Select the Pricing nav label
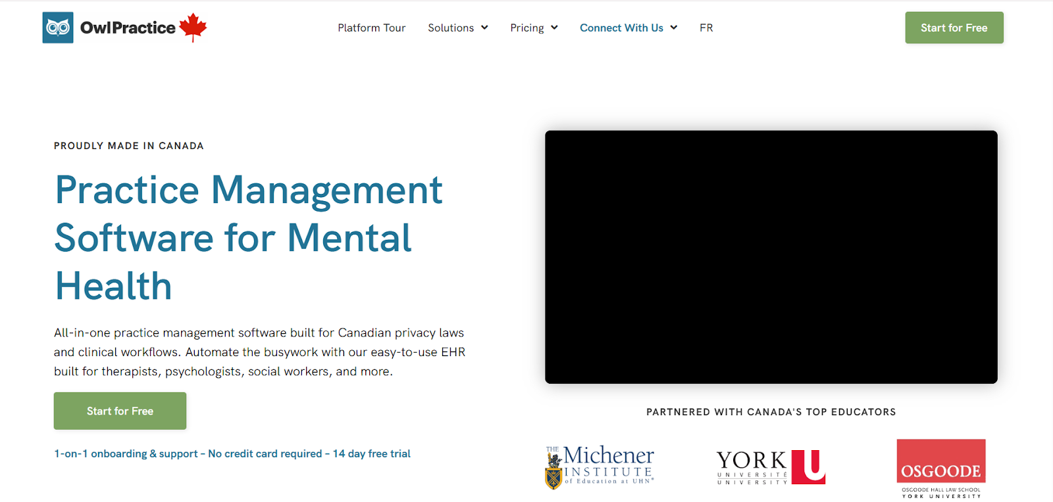This screenshot has height=502, width=1053. click(526, 28)
